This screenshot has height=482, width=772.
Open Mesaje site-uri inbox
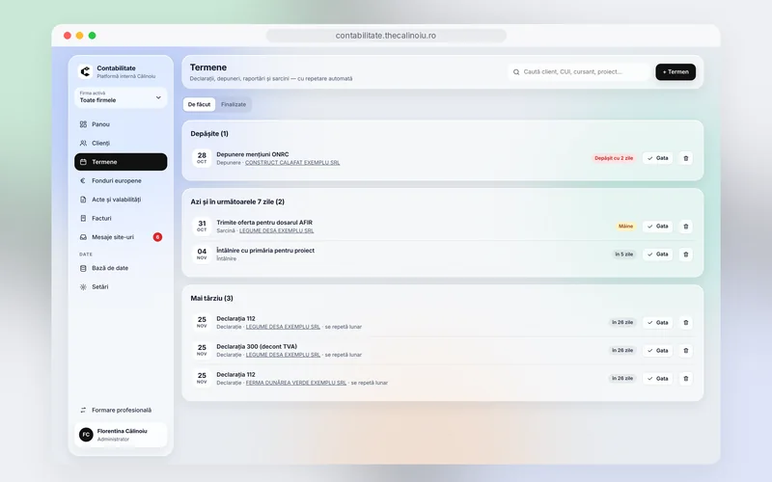coord(121,237)
